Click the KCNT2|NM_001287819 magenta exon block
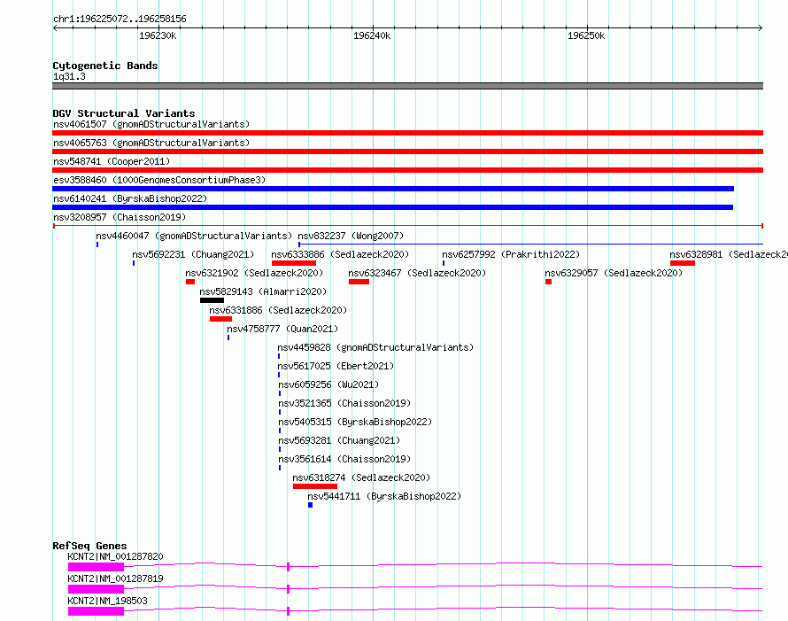Viewport: 788px width, 621px height. [x=96, y=589]
